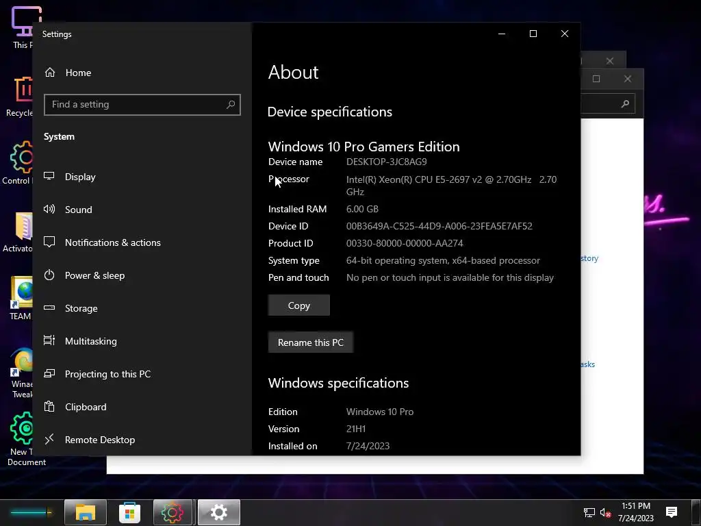The height and width of the screenshot is (526, 701).
Task: Close the rearmost background window
Action: (x=610, y=61)
